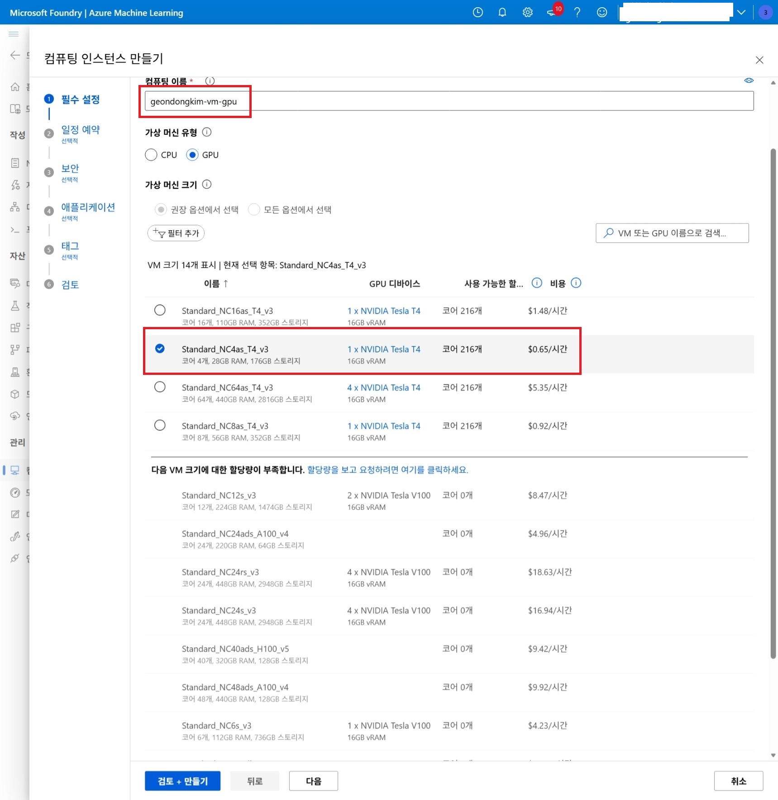
Task: Select the Models cube icon in sidebar
Action: tap(15, 394)
